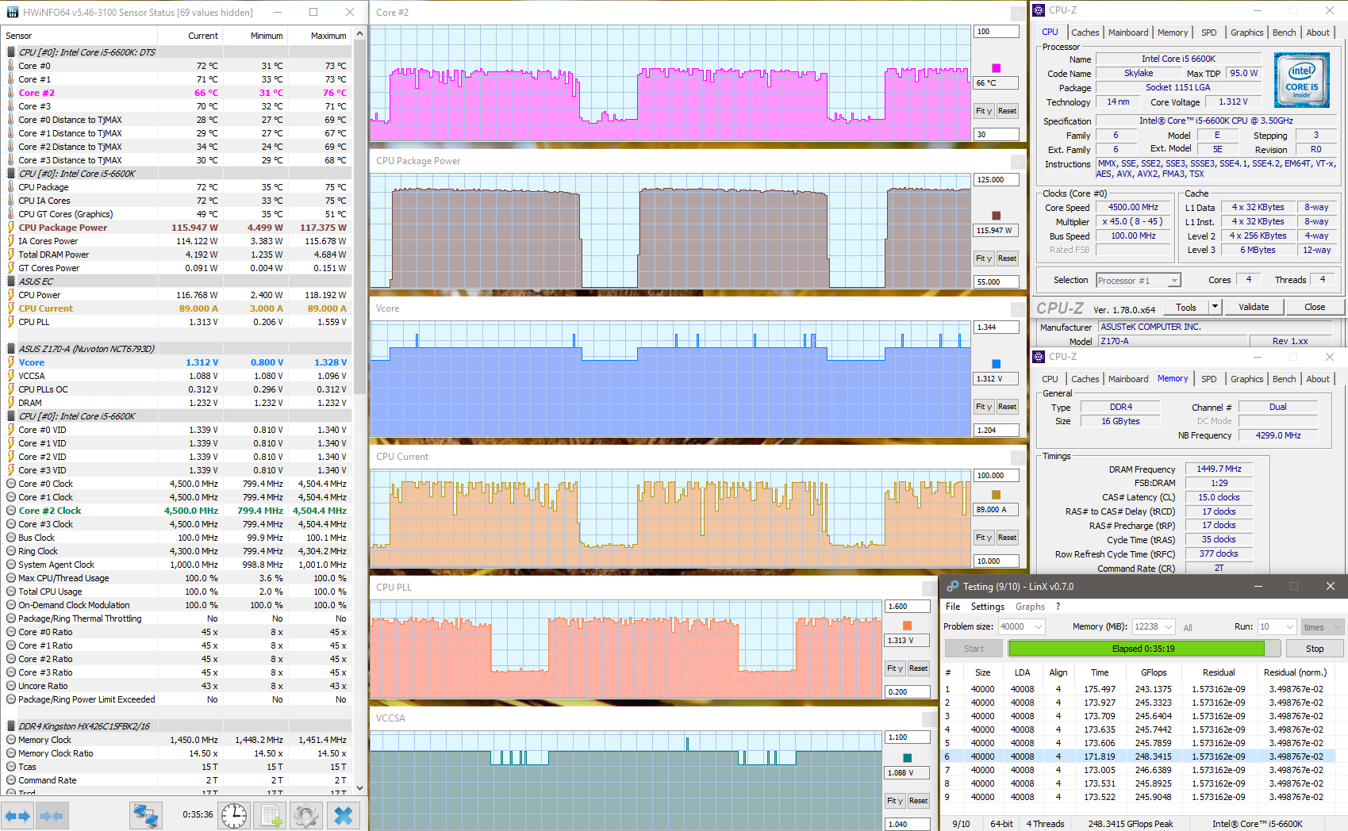The height and width of the screenshot is (831, 1348).
Task: Switch to CPU tab in lower CPU-Z window
Action: click(x=1050, y=379)
